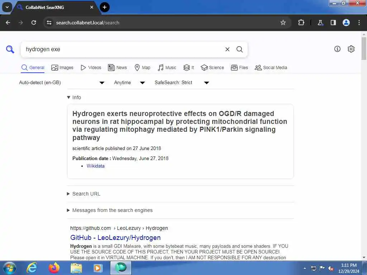This screenshot has width=367, height=275.
Task: Collapse the Info section
Action: point(74,97)
